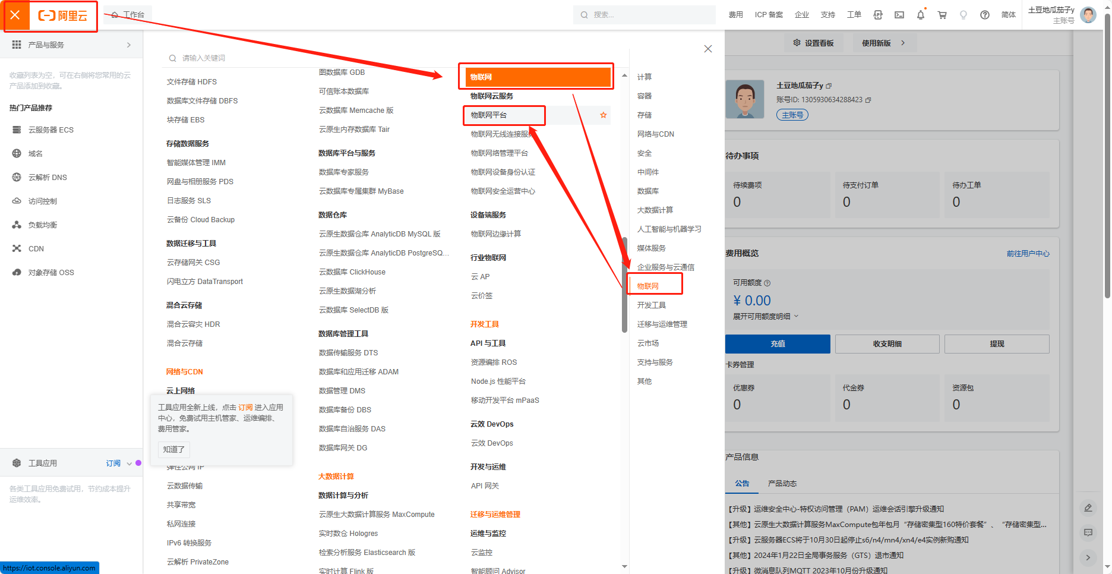Expand the 工具应用 section chevron
Screen dimensions: 1112x574
tap(129, 463)
